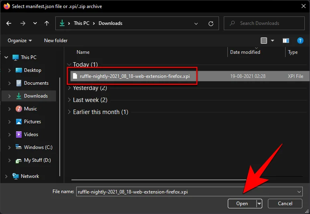The image size is (310, 214).
Task: Close the dialog with X button
Action: (x=304, y=6)
